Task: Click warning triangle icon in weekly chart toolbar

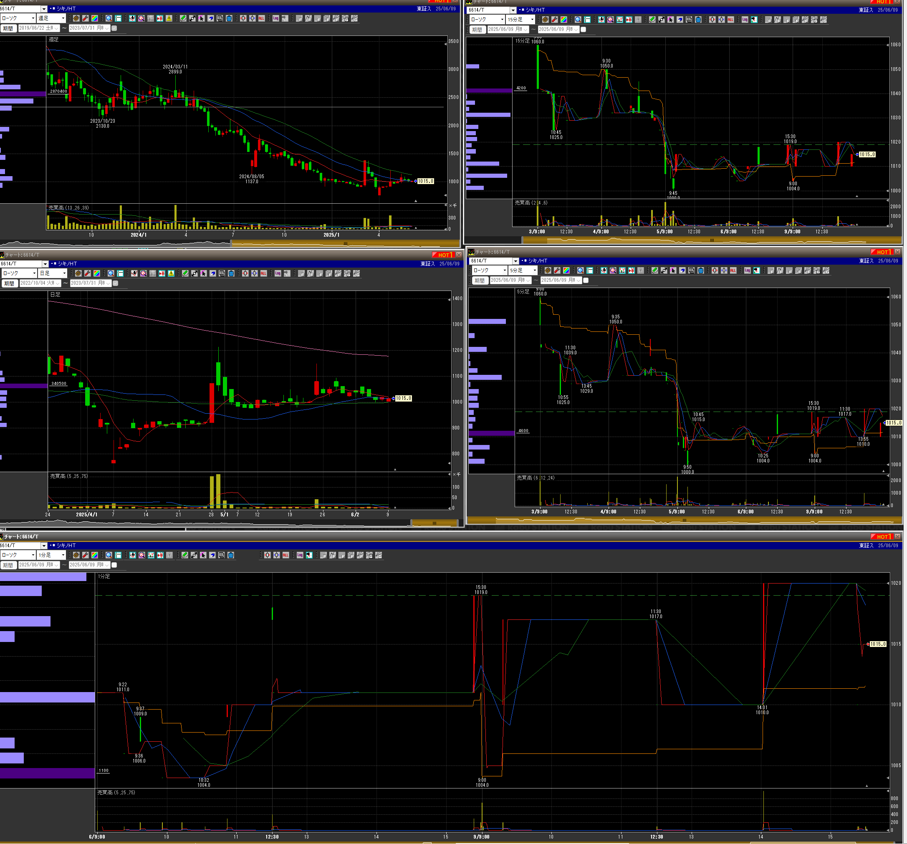Action: click(x=169, y=18)
